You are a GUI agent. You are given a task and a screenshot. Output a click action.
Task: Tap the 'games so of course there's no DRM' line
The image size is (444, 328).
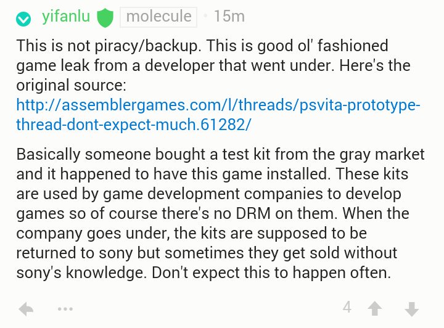[x=185, y=213]
